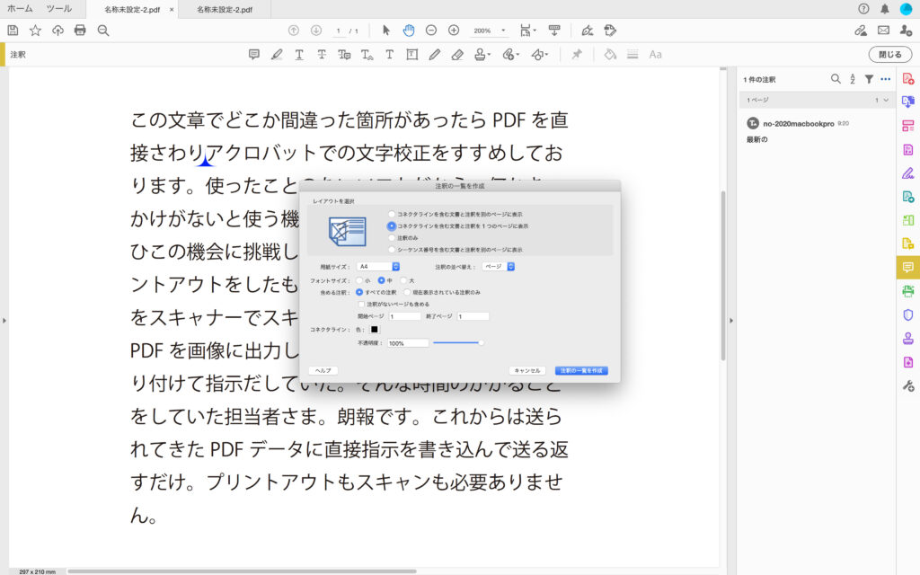920x575 pixels.
Task: Click the キャンセル button
Action: pos(526,371)
